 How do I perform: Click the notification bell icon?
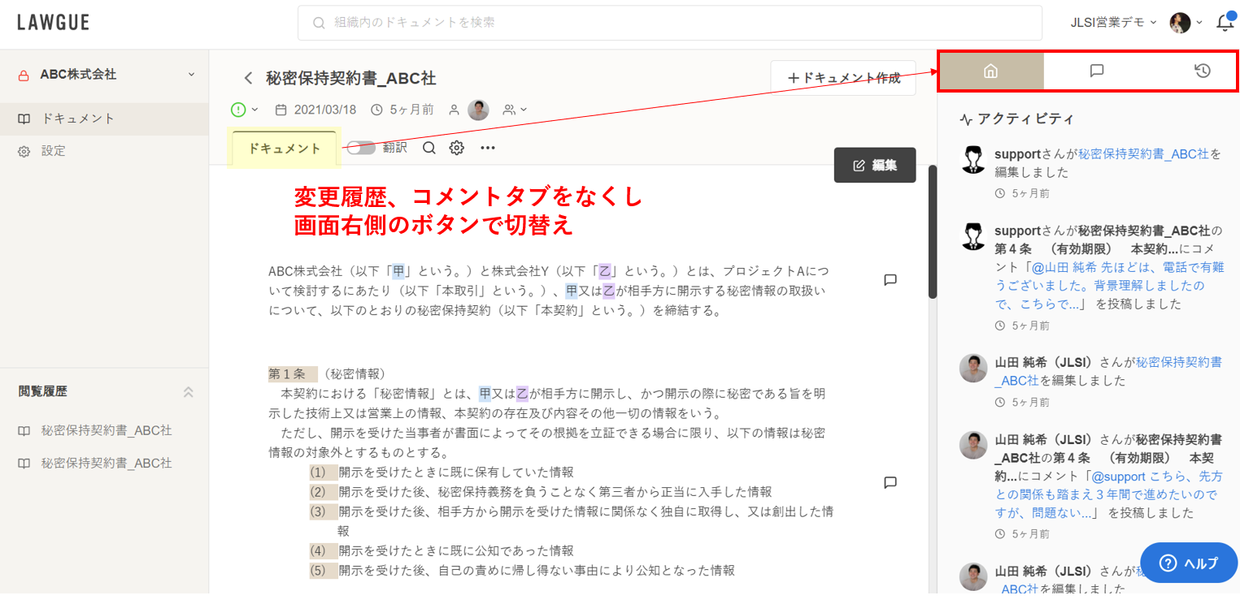click(1225, 23)
